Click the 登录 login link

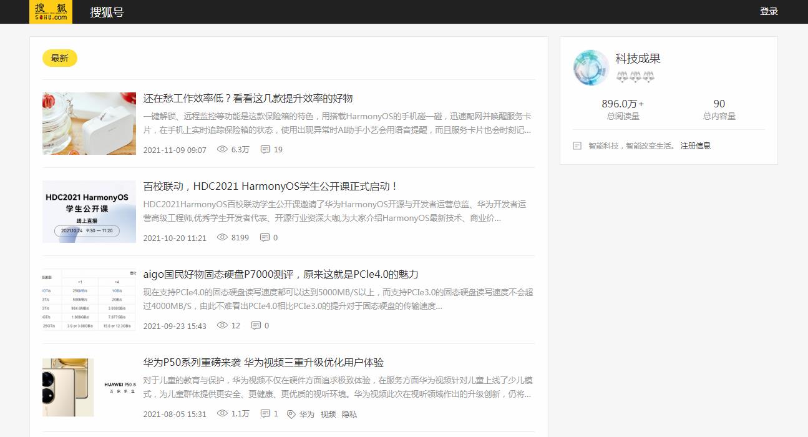point(769,11)
